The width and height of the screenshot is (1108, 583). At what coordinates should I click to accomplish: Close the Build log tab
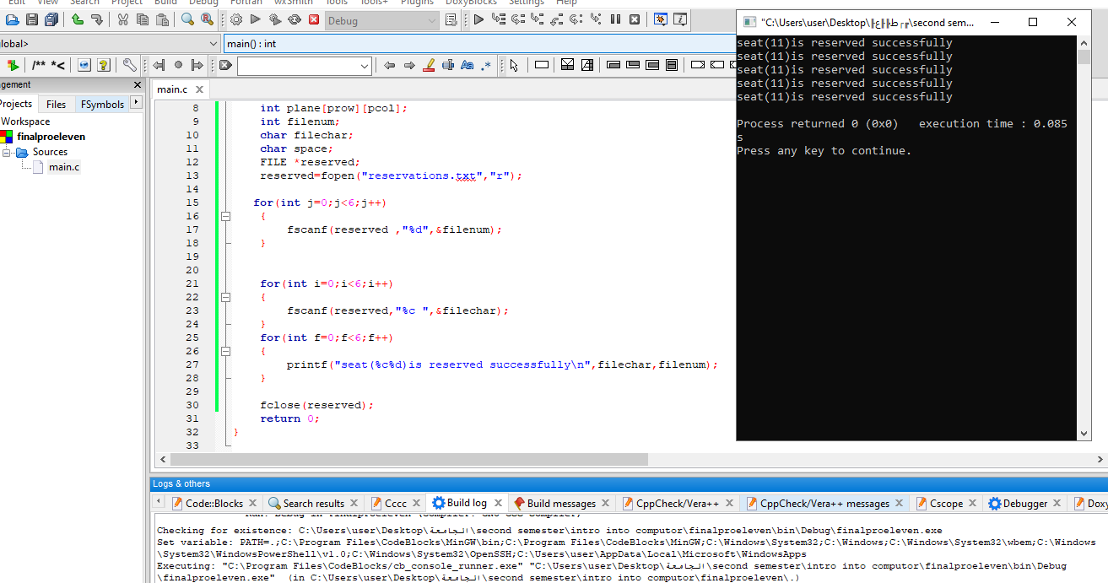coord(498,504)
